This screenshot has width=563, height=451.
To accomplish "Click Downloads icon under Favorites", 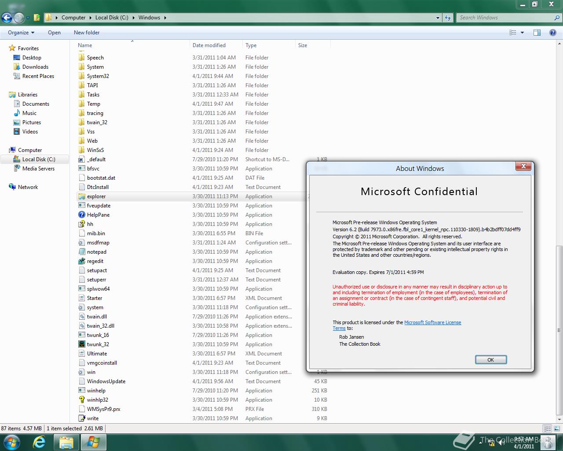I will 17,67.
